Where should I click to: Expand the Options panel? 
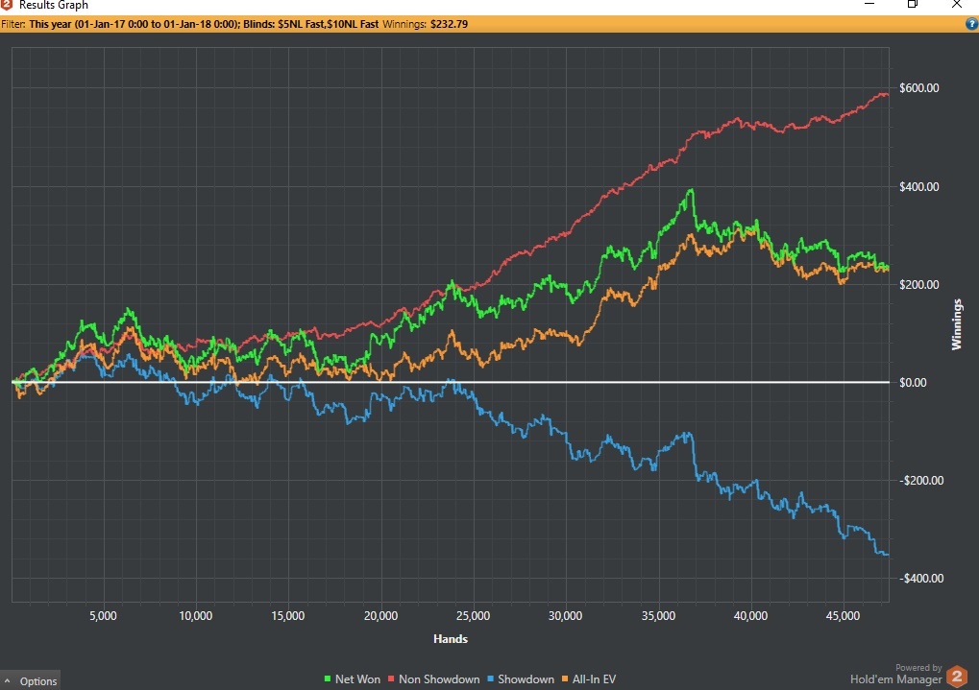tap(30, 680)
